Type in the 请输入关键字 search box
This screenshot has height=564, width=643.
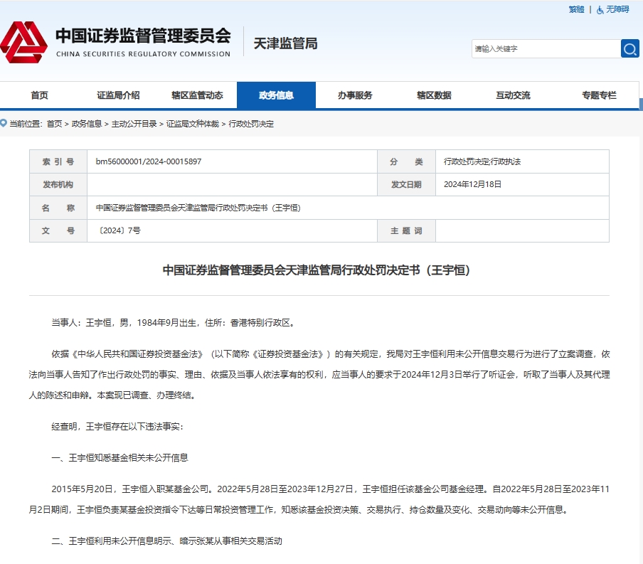(544, 48)
